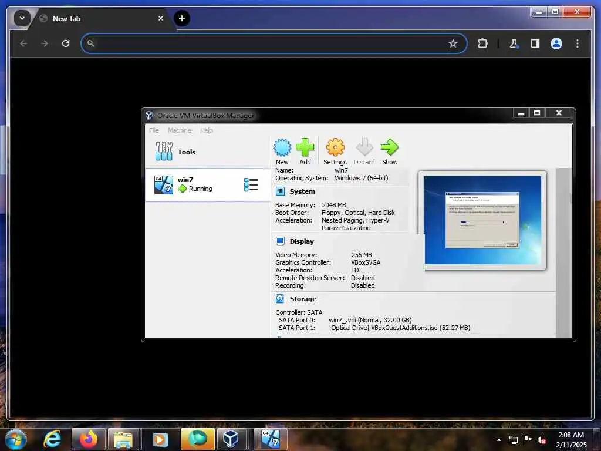Open a new browser tab with plus button

(x=182, y=18)
